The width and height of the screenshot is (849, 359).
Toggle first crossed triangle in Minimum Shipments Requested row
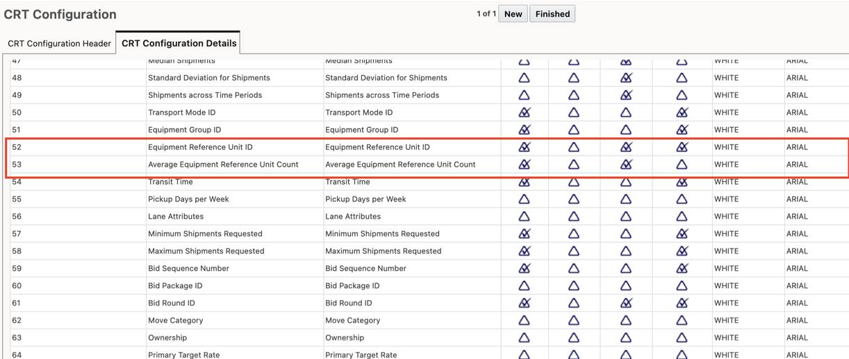pos(525,234)
